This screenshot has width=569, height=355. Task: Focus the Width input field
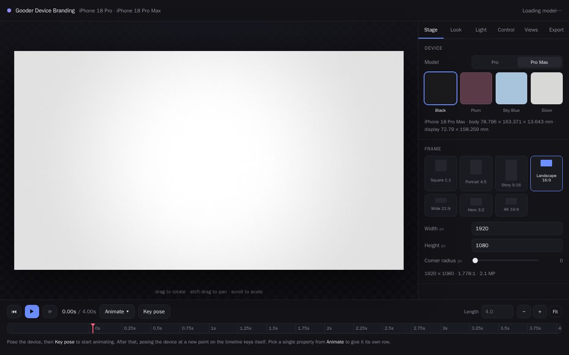(517, 229)
